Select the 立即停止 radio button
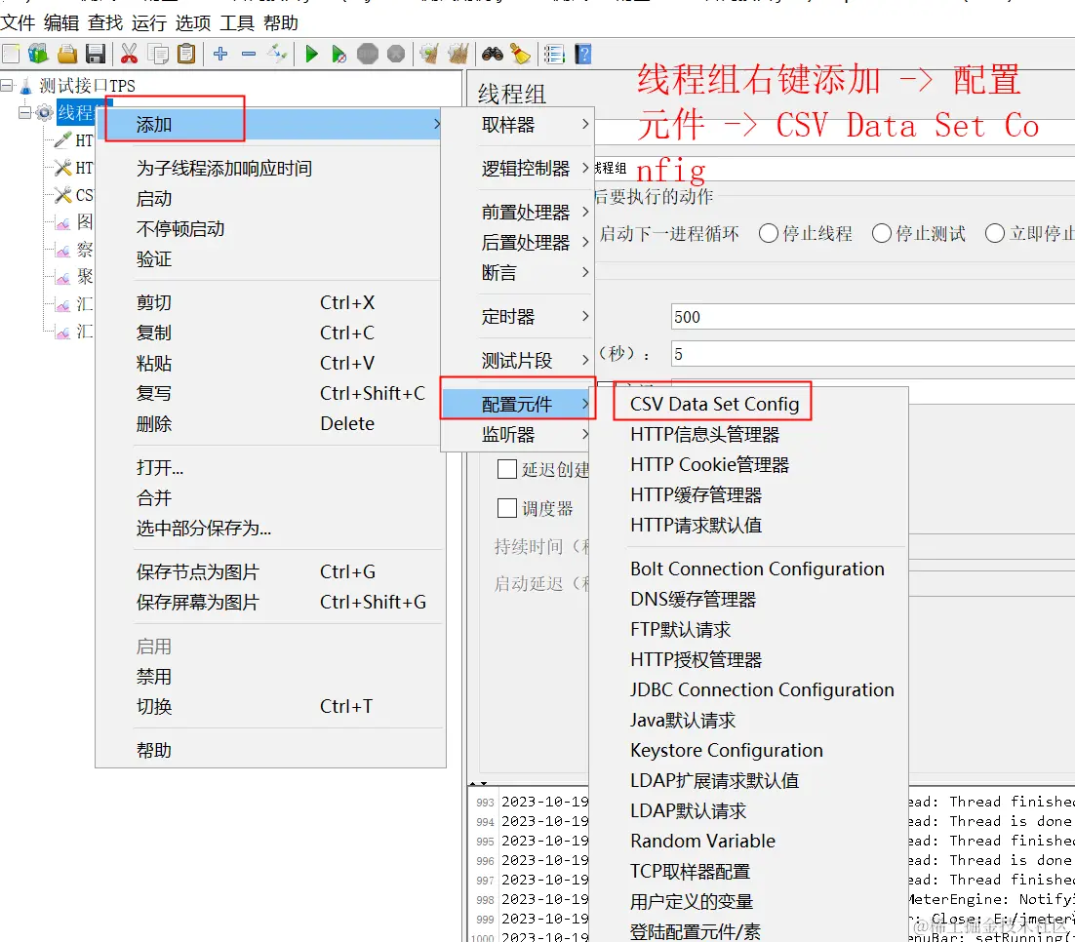 click(994, 233)
